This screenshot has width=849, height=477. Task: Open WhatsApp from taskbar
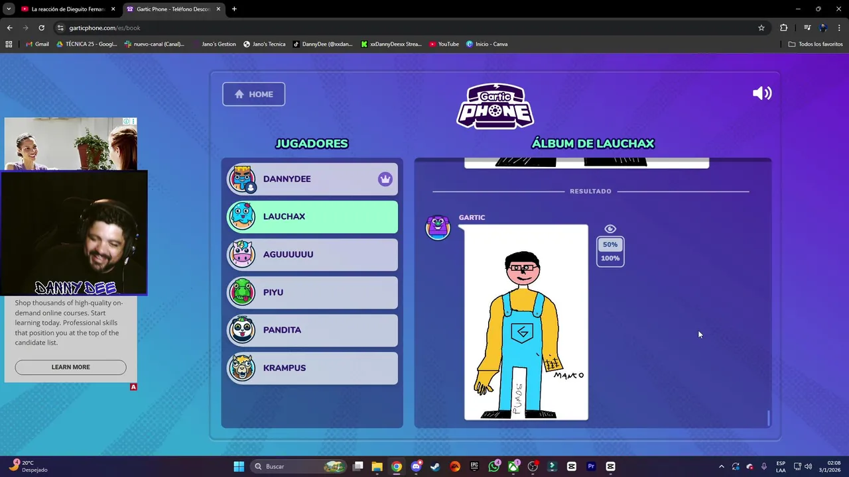[494, 466]
